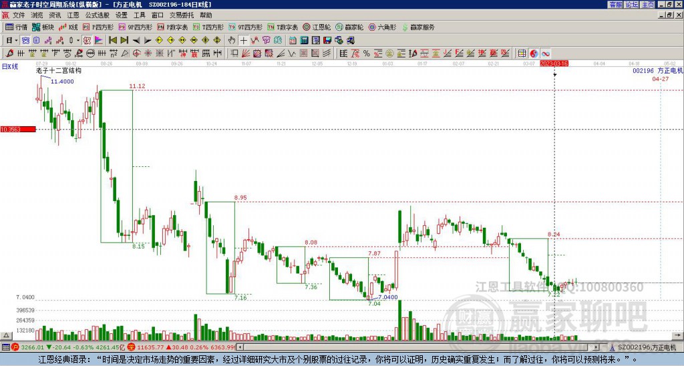Click the colored grid table icon
The image size is (684, 366).
point(522,53)
